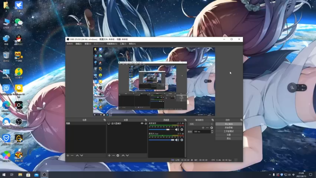Open the Windows Start menu
The image size is (316, 178).
(x=4, y=175)
